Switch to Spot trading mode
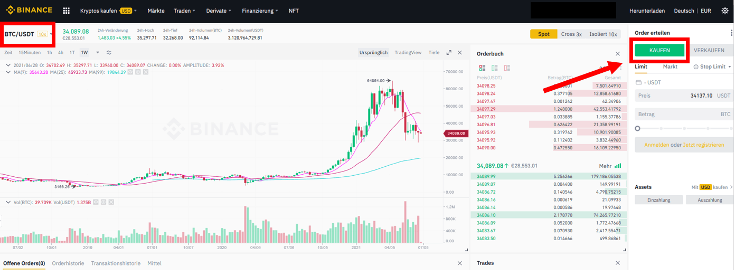This screenshot has width=735, height=276. click(543, 34)
